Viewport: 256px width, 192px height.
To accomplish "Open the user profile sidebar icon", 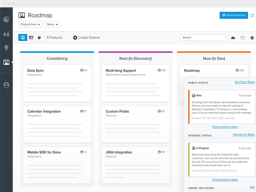I will click(6, 85).
